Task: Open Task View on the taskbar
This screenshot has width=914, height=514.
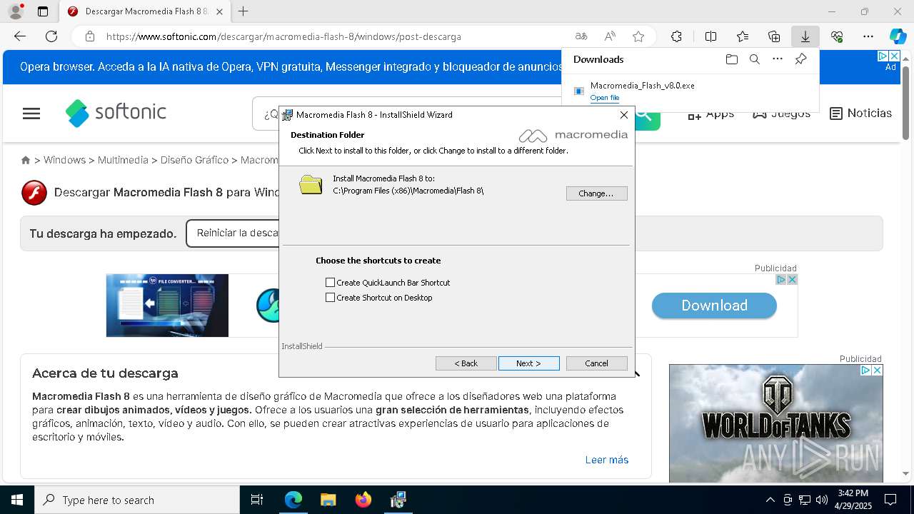Action: click(x=257, y=500)
